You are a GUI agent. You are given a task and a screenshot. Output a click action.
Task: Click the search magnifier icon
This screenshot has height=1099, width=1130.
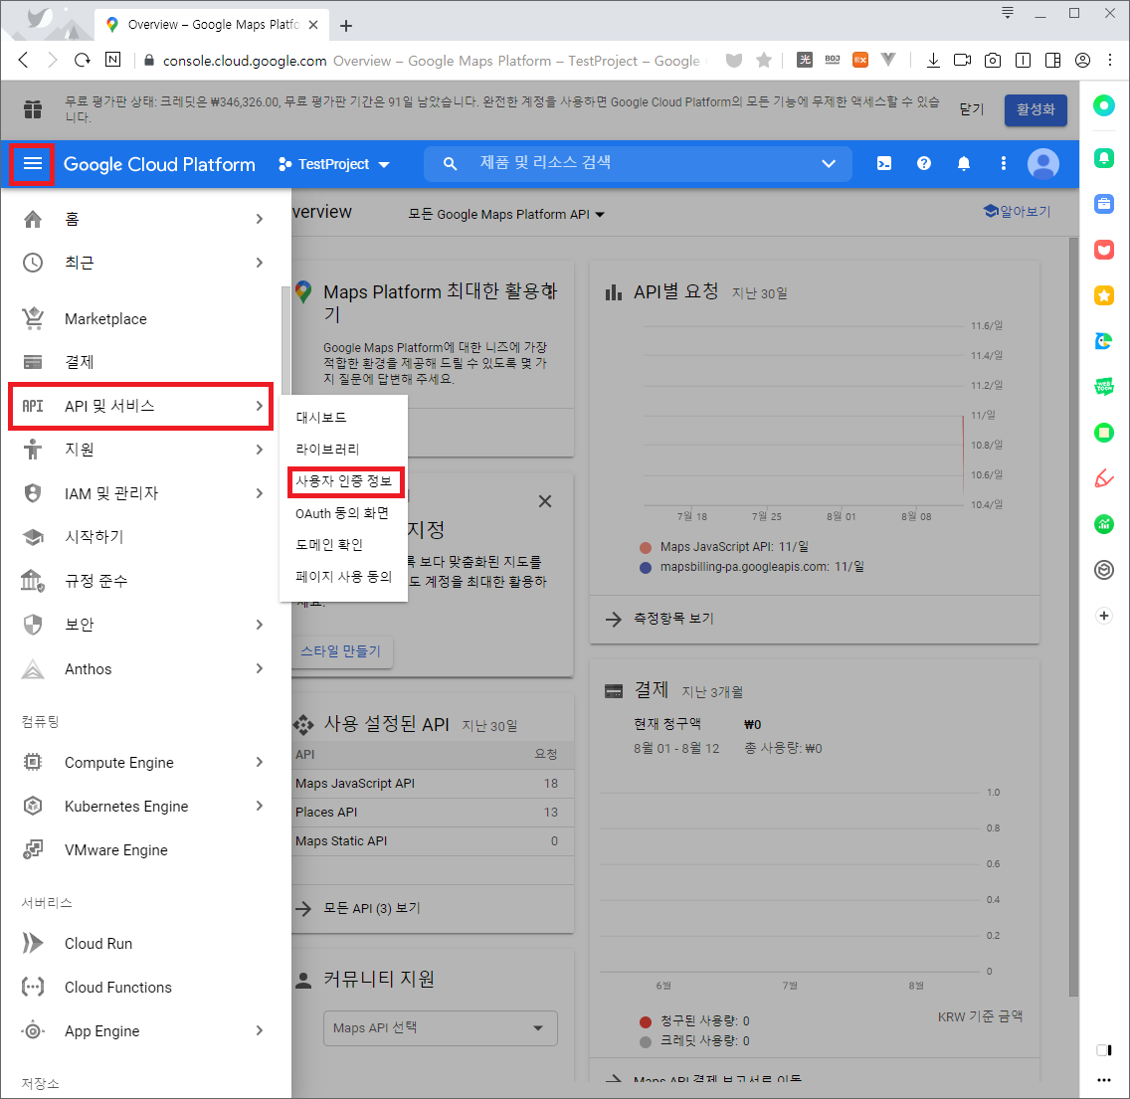coord(450,163)
